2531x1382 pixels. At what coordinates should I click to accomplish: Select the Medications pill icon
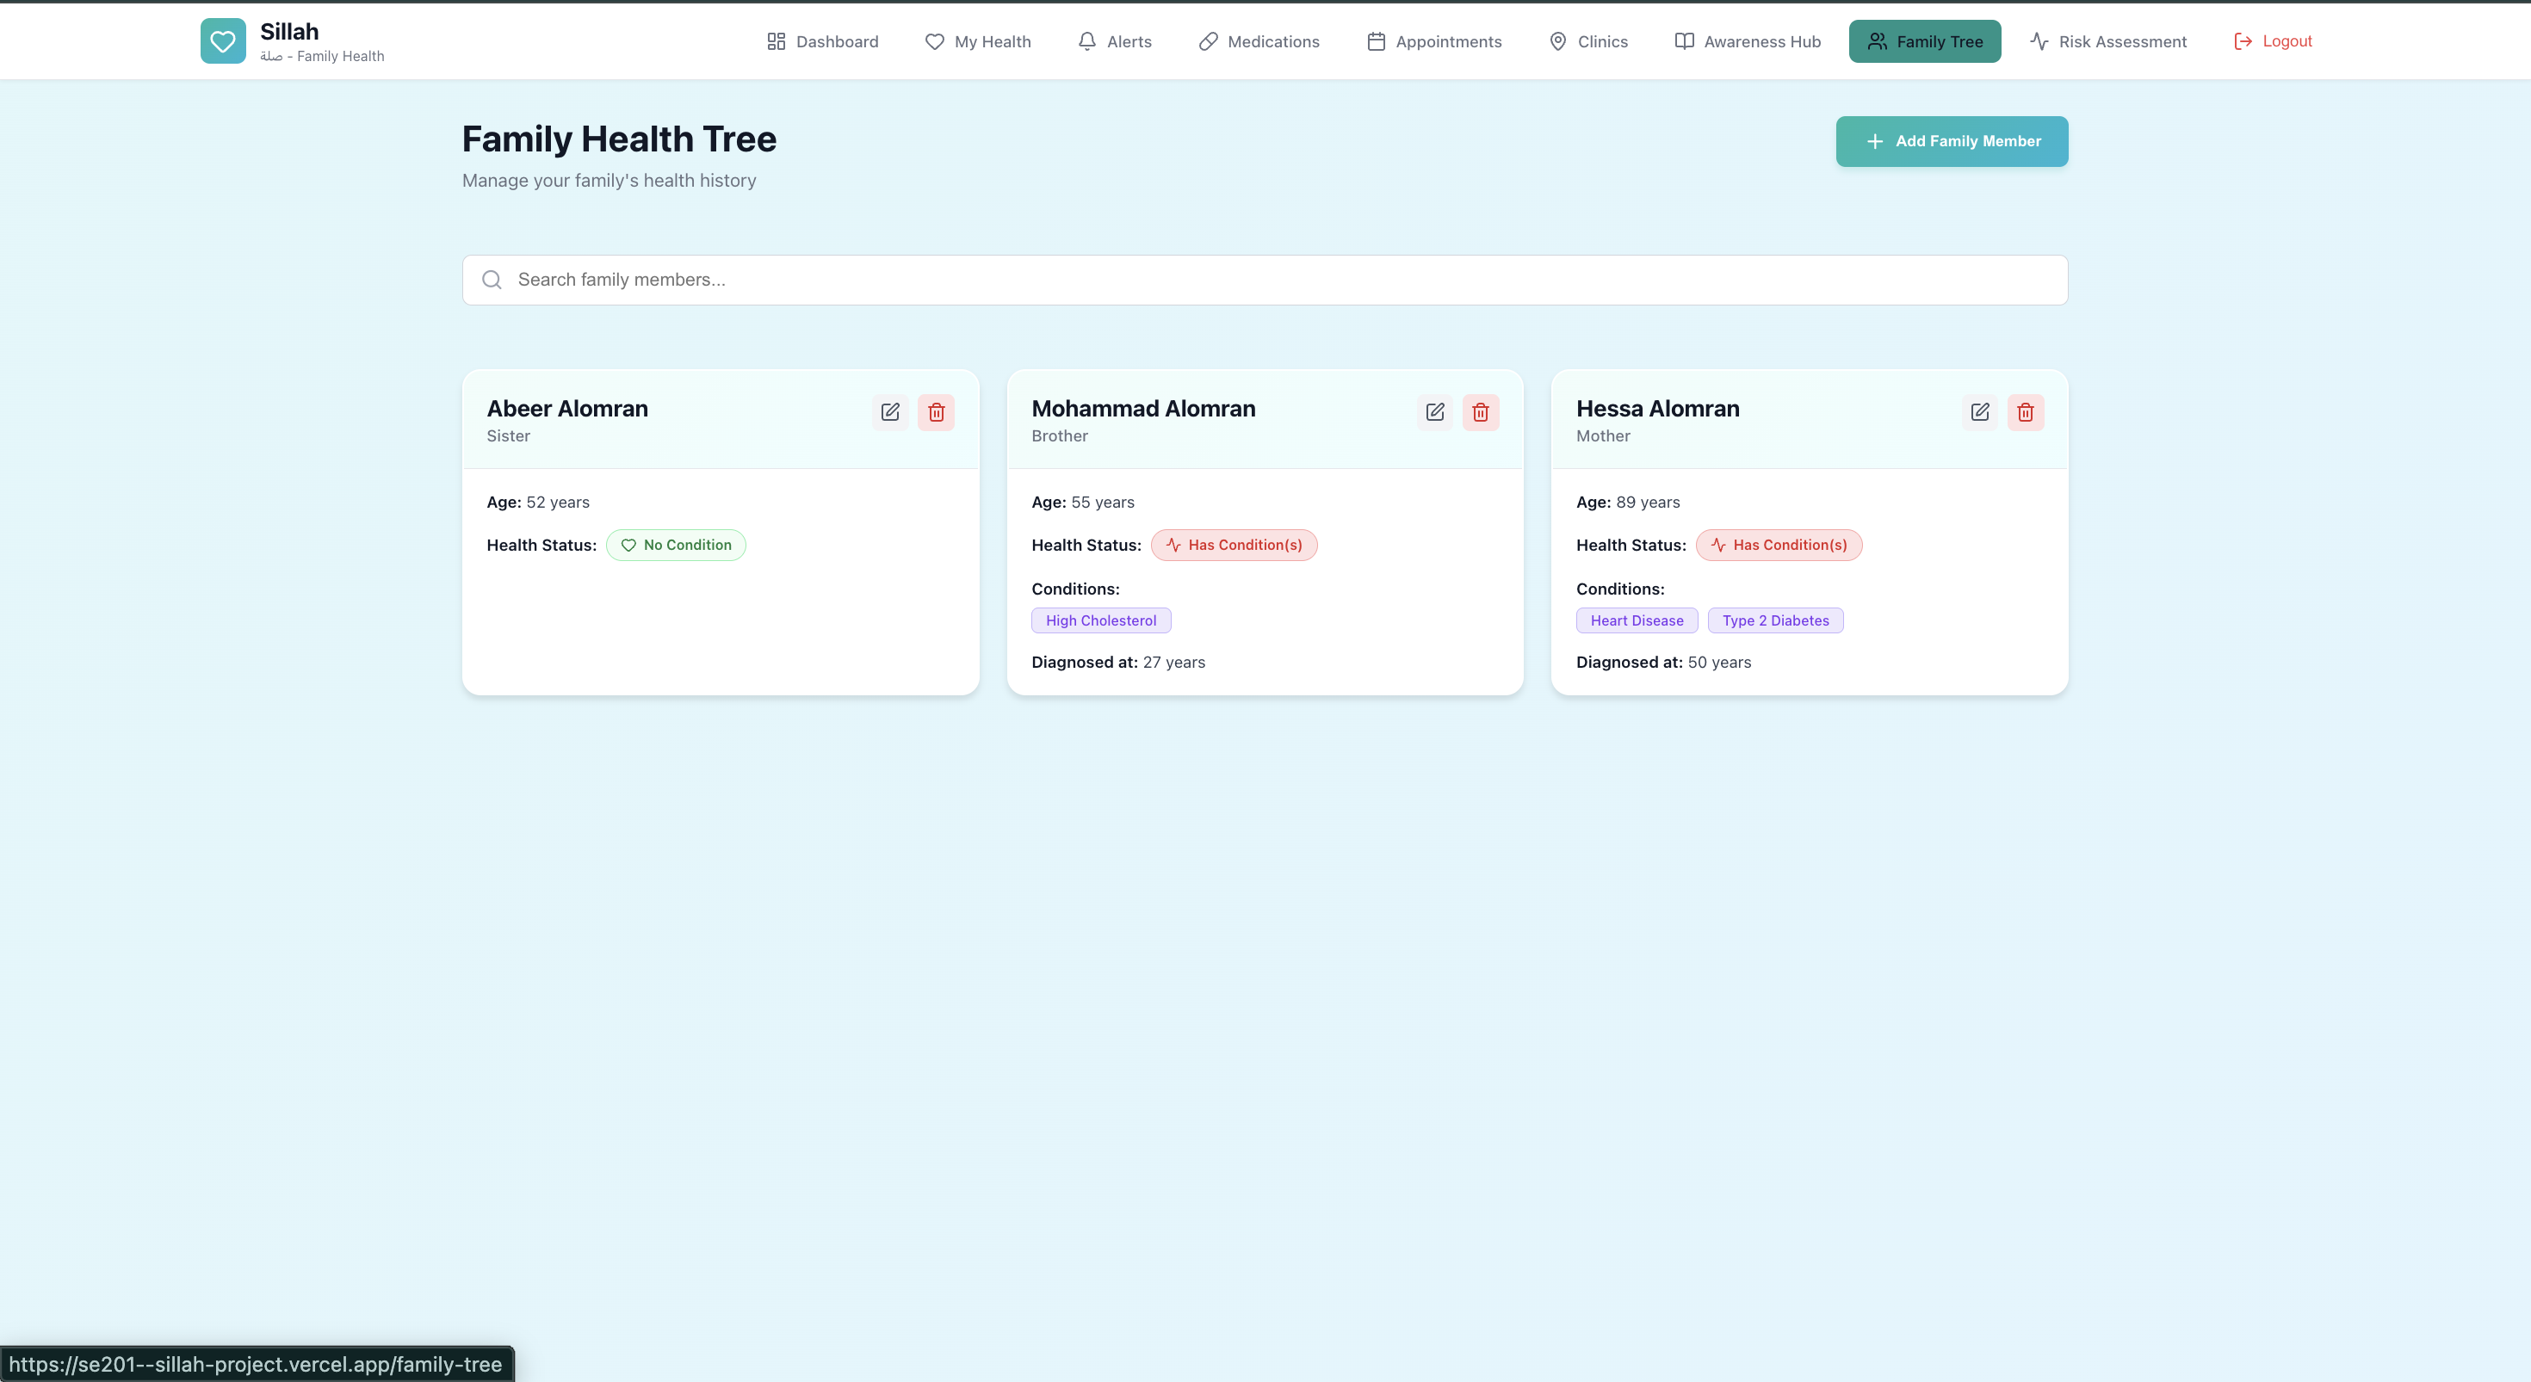coord(1207,41)
